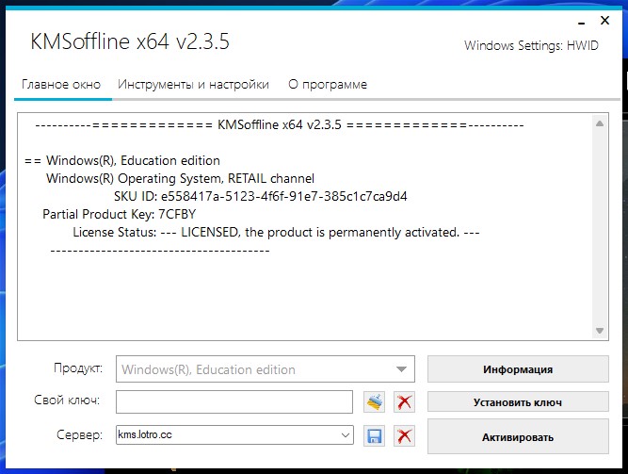The width and height of the screenshot is (628, 474).
Task: Focus the Свой ключ input field
Action: pos(233,402)
